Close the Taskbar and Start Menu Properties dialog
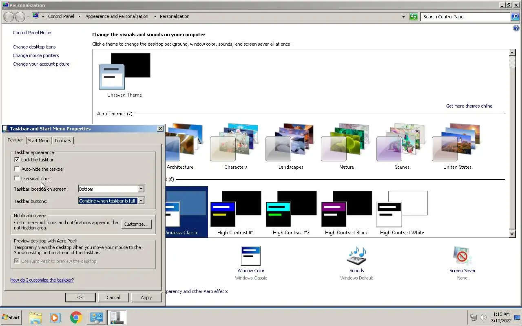 tap(160, 129)
